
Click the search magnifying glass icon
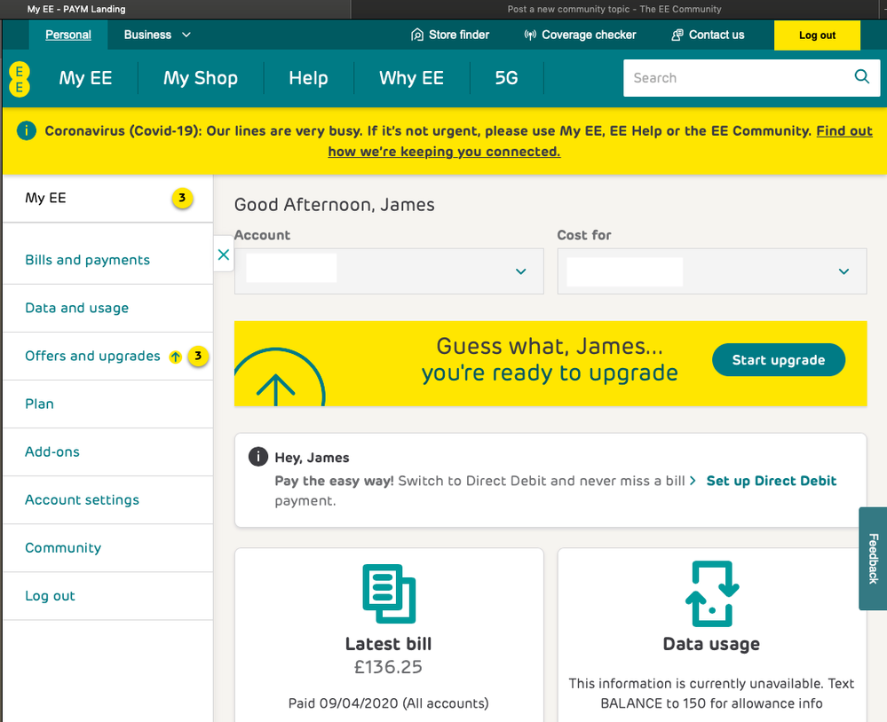(x=860, y=77)
